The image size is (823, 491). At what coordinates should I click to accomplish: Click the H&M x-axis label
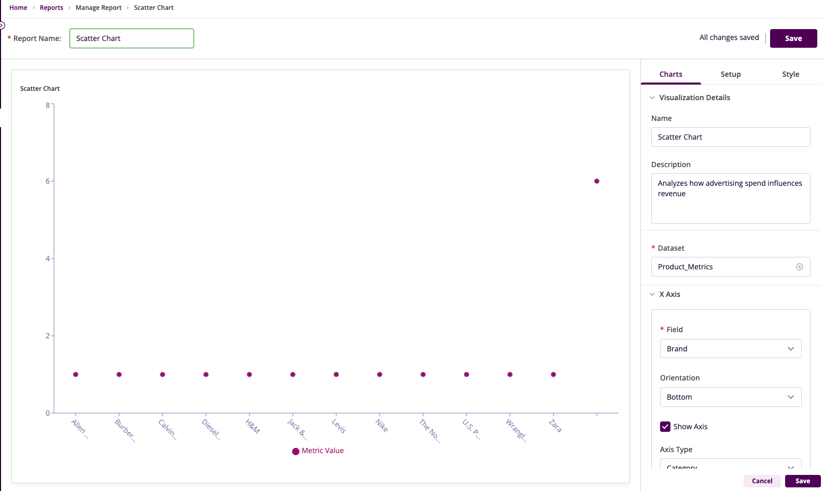pyautogui.click(x=252, y=426)
